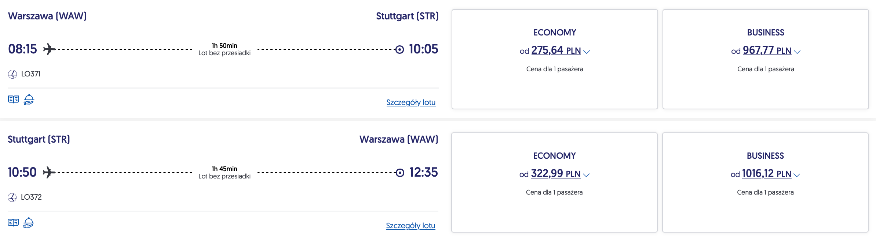876x241 pixels.
Task: Click the arrival marker icon before 10:05
Action: click(399, 49)
